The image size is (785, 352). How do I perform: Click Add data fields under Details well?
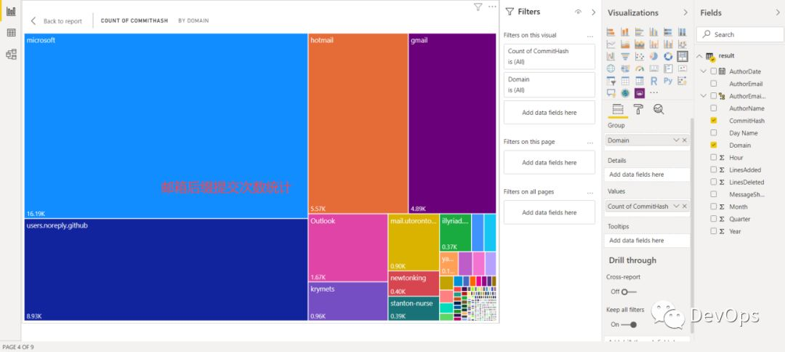646,175
